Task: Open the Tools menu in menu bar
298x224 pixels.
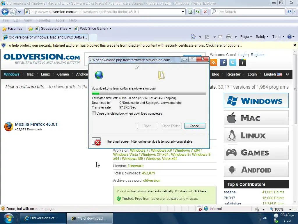Action: (x=60, y=20)
